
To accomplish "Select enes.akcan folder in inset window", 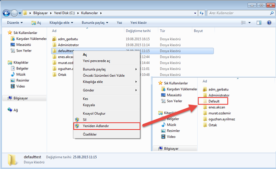I will (214, 107).
